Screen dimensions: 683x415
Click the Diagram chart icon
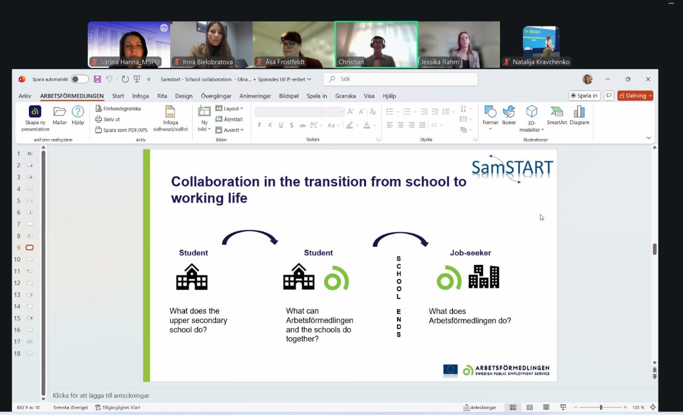[x=579, y=112]
